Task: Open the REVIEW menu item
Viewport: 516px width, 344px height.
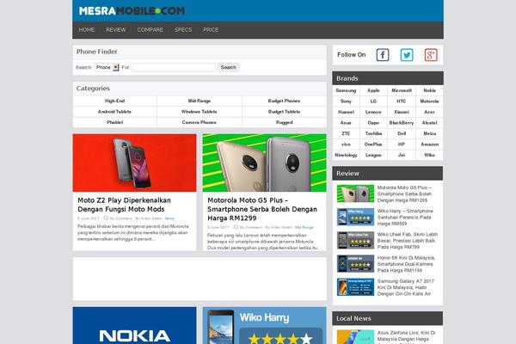Action: 116,29
